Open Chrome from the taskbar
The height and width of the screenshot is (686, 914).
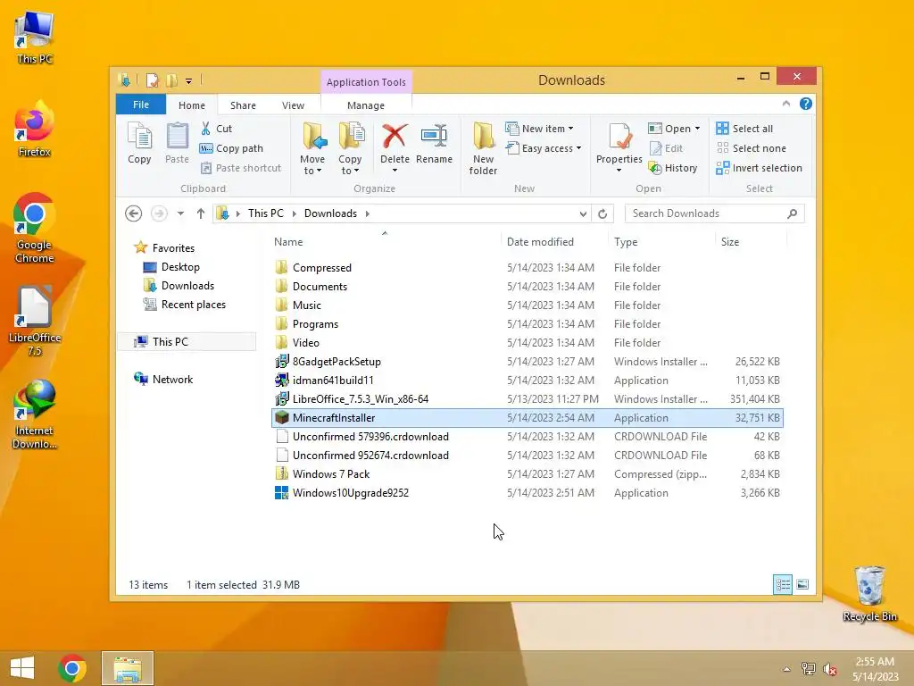[72, 668]
